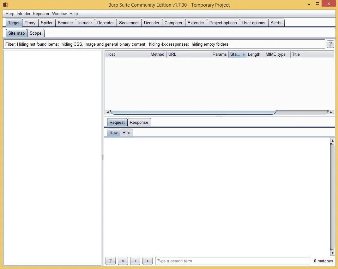Screen dimensions: 338x269
Task: Select the Hex view tab
Action: (x=126, y=133)
